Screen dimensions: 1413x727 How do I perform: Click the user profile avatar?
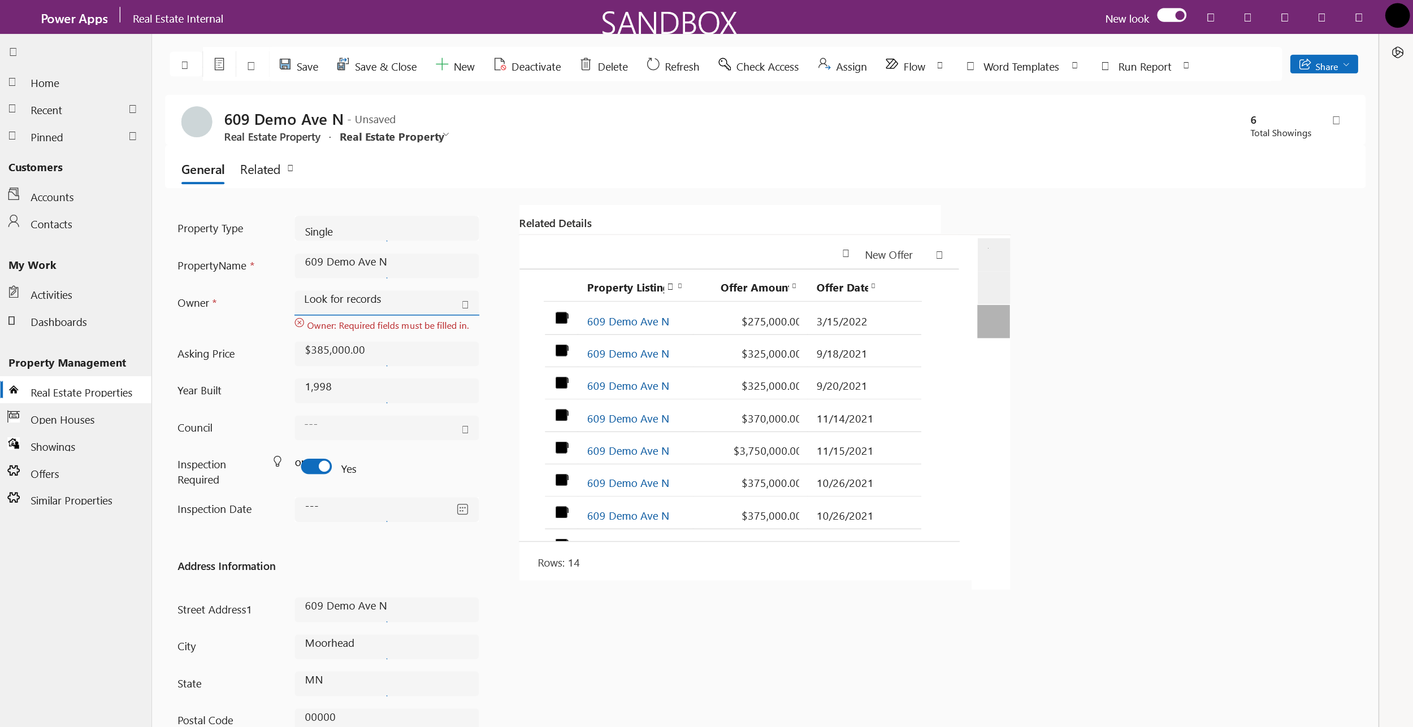pos(1397,16)
